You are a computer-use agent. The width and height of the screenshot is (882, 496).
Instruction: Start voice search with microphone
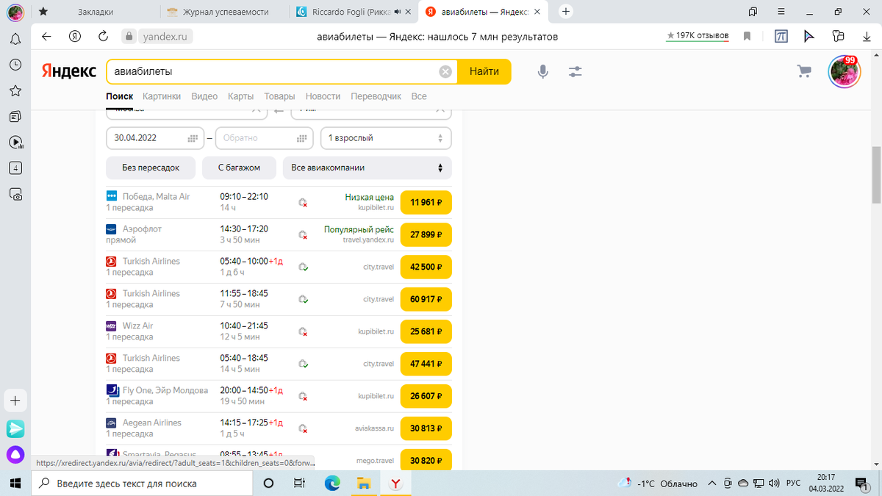coord(543,71)
